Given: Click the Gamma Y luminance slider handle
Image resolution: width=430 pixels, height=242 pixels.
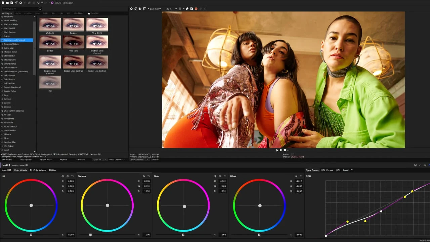Looking at the screenshot, I should [x=90, y=235].
